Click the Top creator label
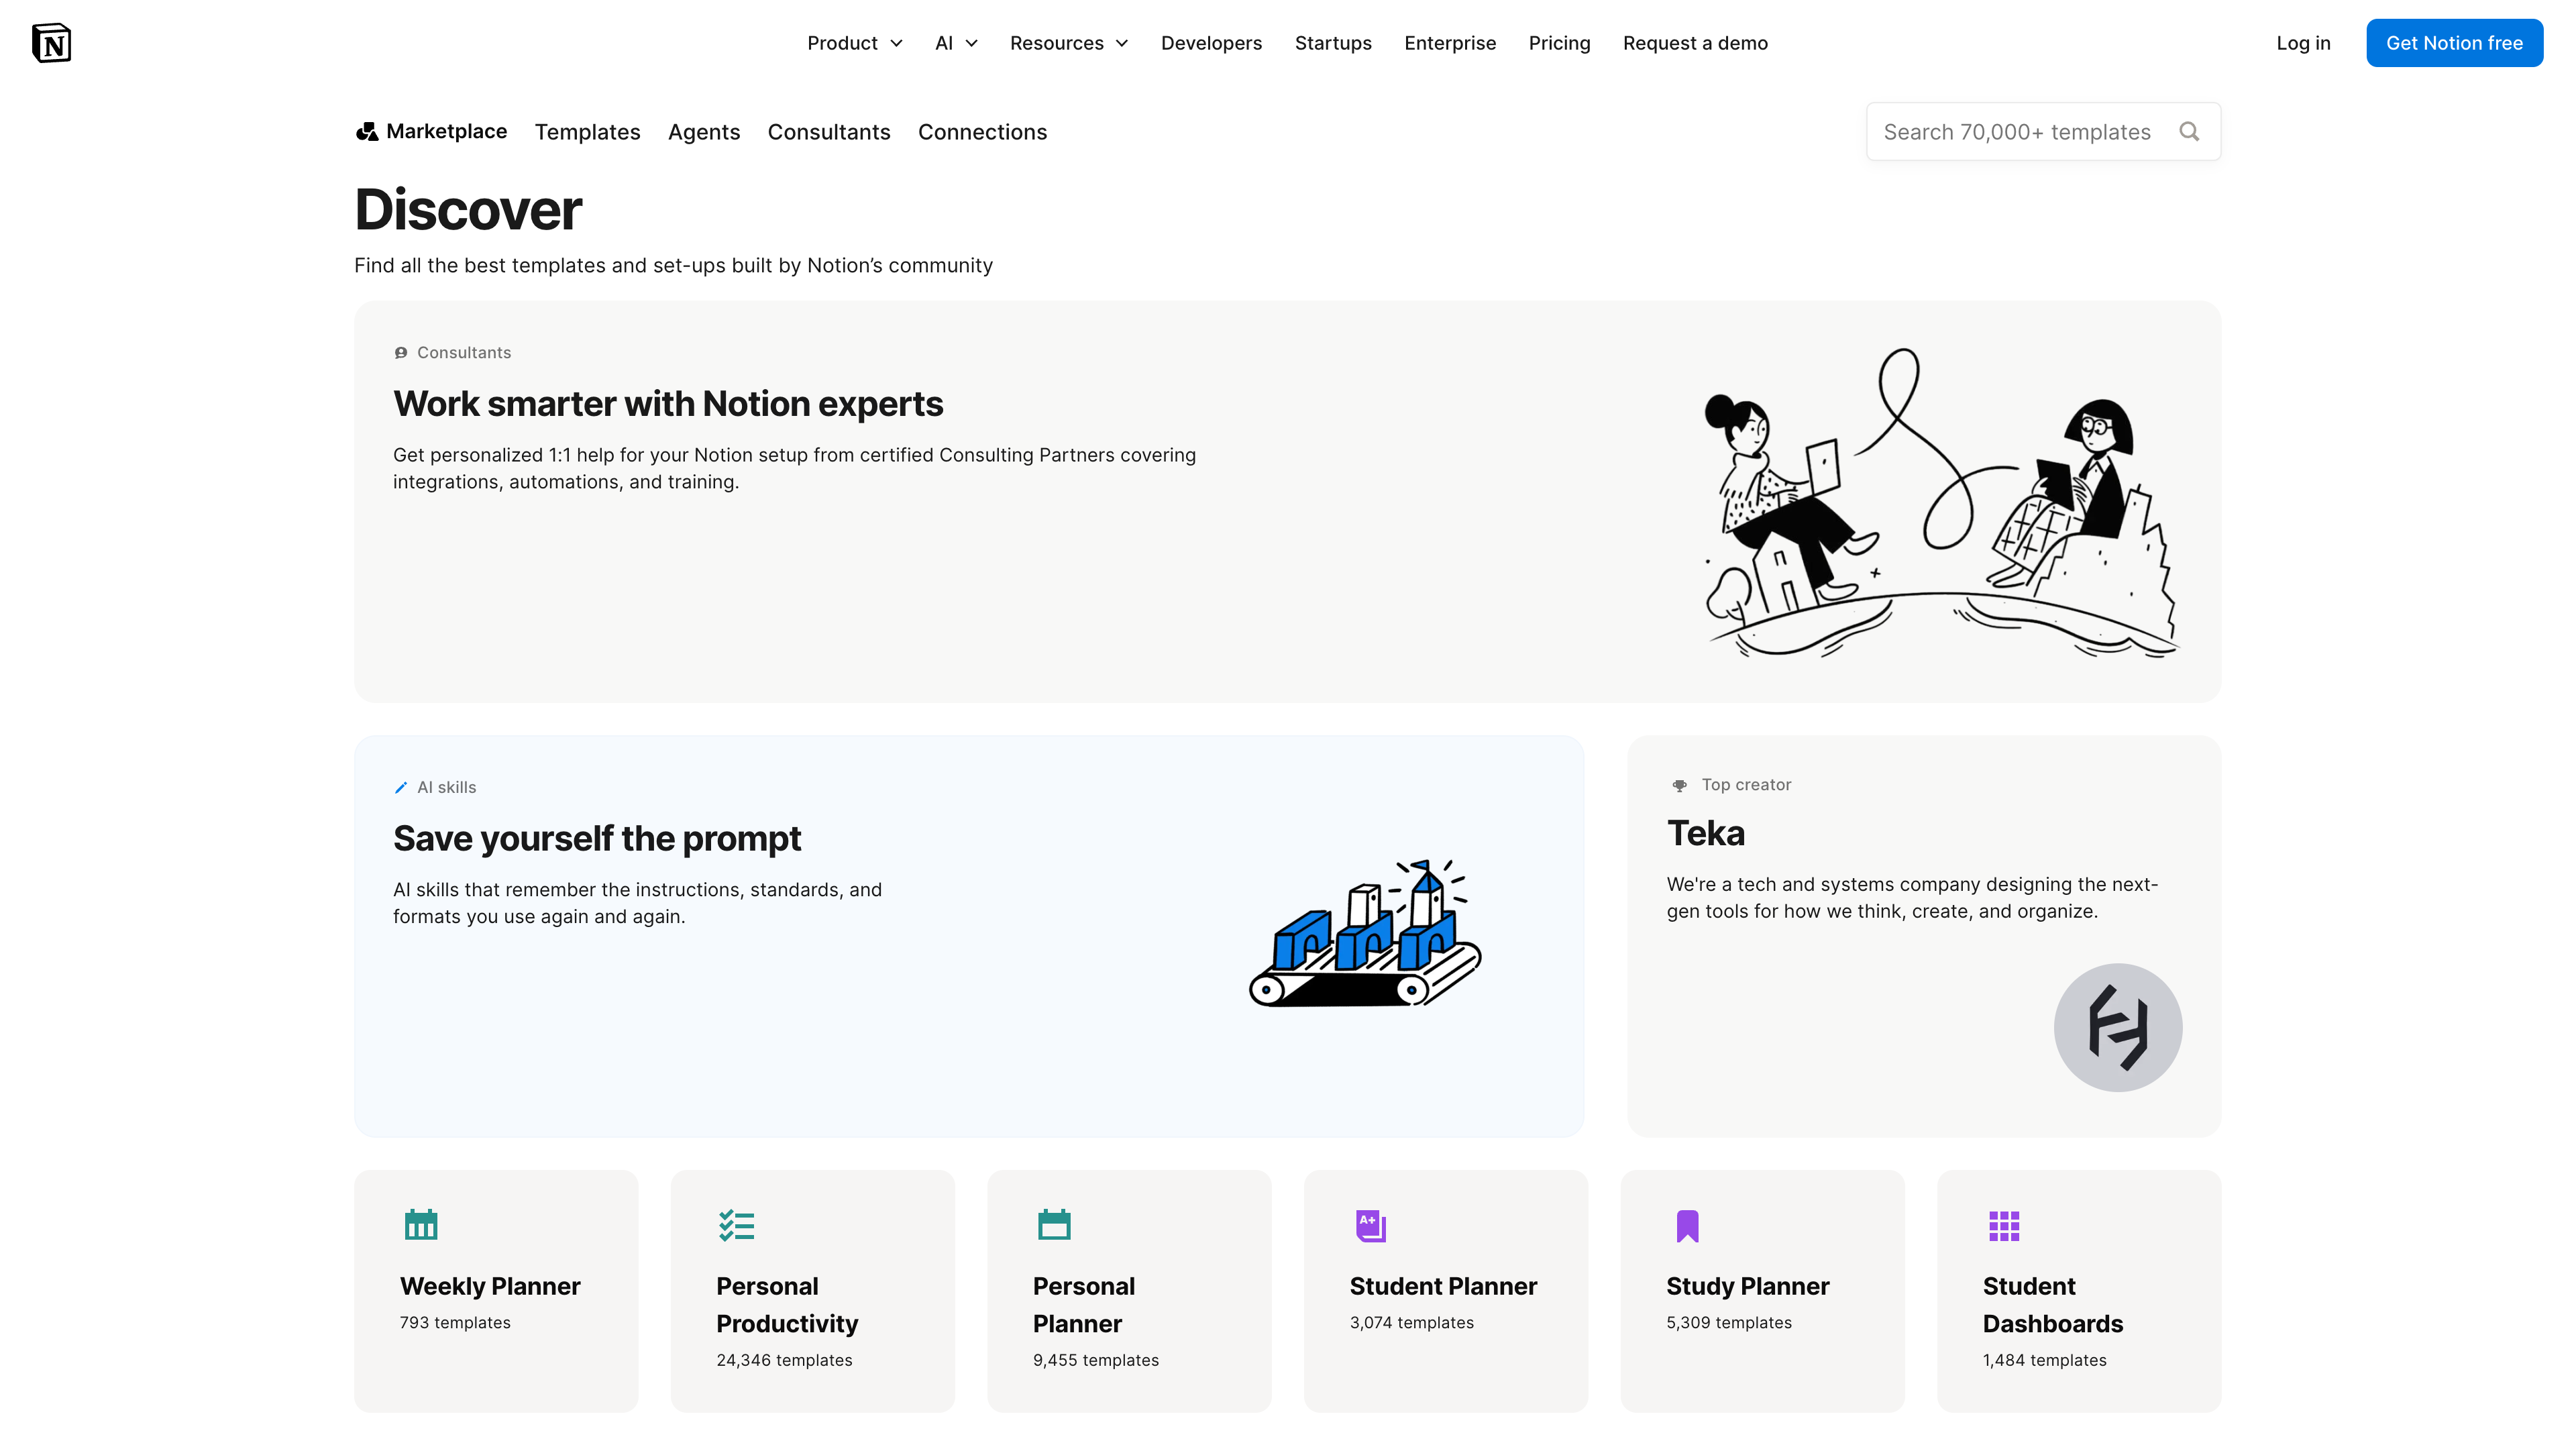This screenshot has width=2576, height=1449. coord(1746,785)
